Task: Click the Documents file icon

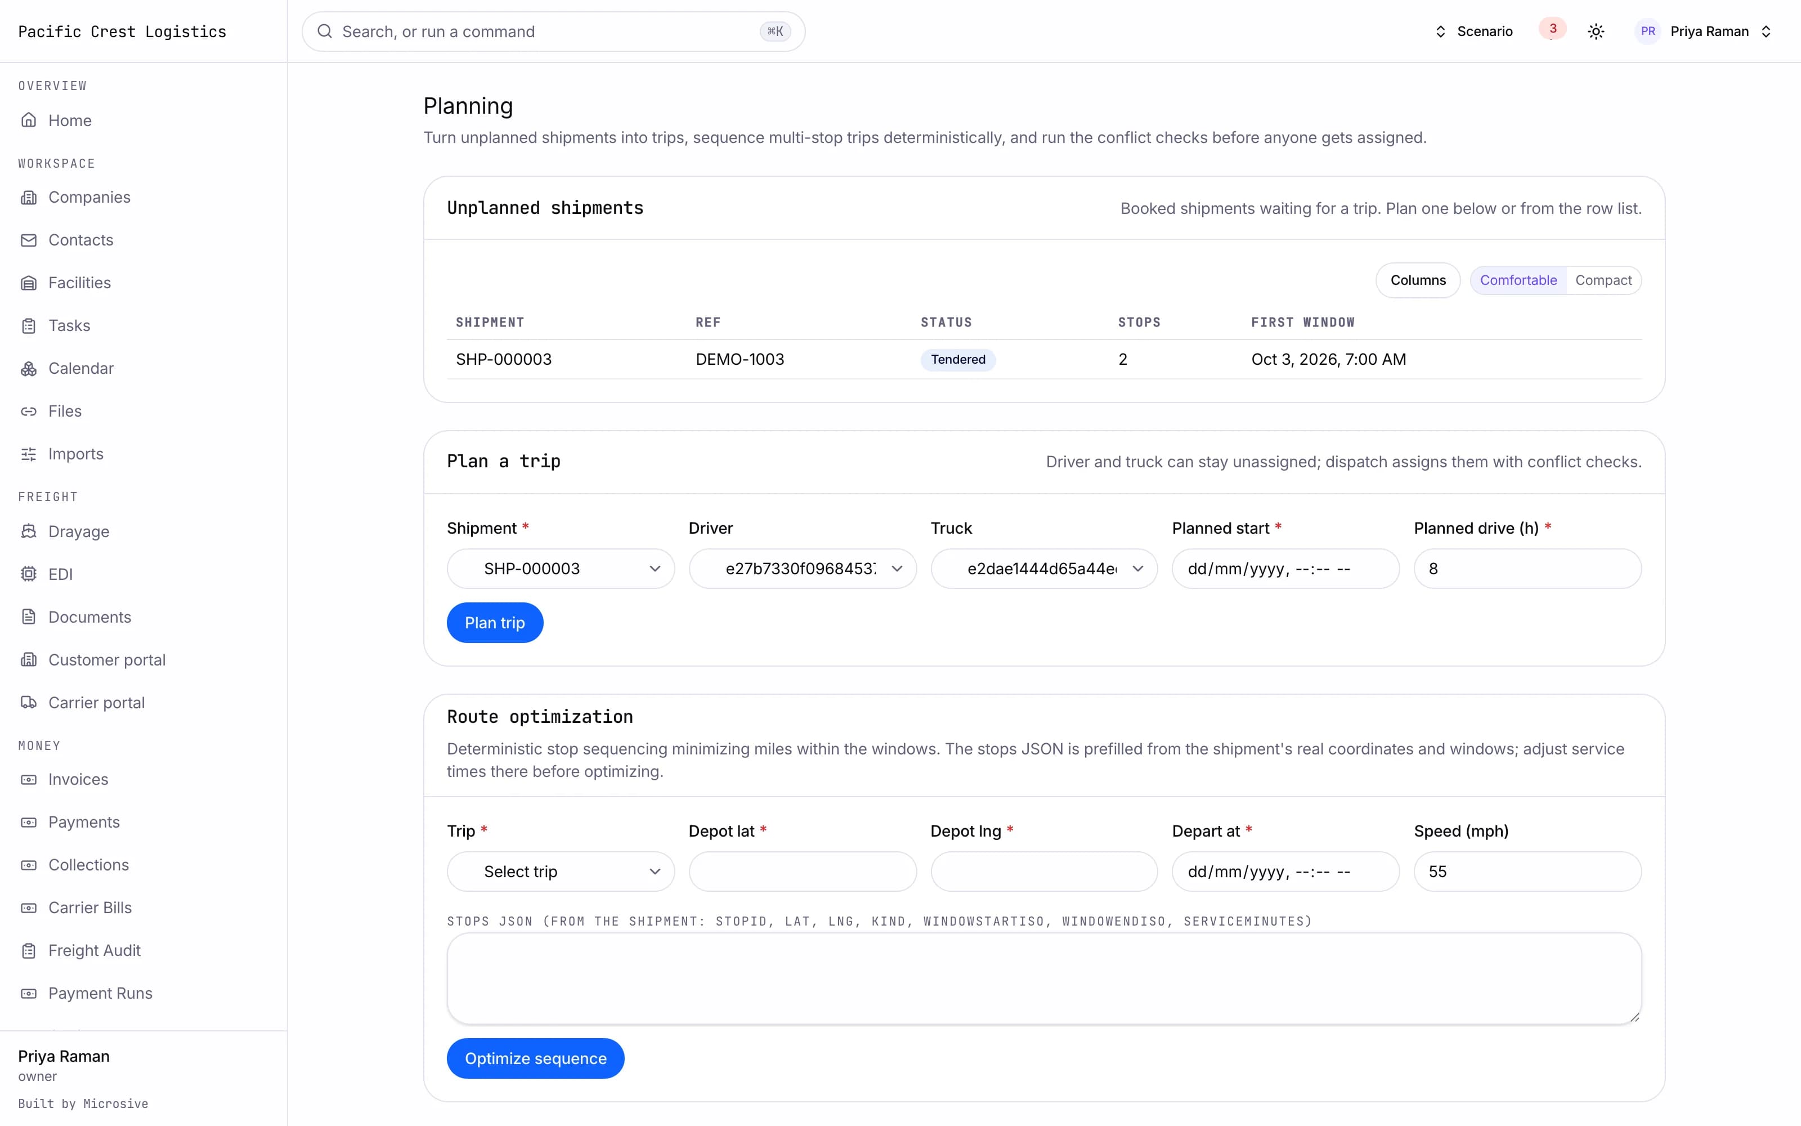Action: click(x=28, y=618)
